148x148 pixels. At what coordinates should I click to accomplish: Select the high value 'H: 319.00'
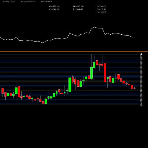point(78,6)
